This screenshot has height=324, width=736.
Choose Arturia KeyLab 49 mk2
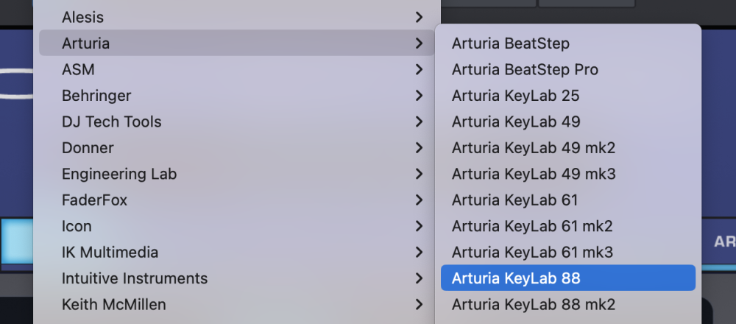533,148
